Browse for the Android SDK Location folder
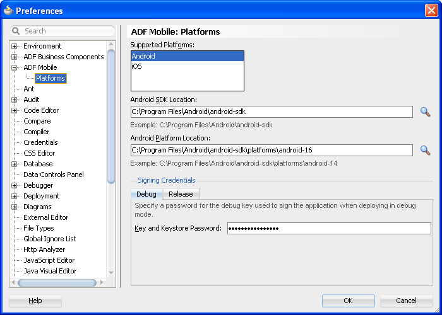The width and height of the screenshot is (442, 315). (x=425, y=112)
